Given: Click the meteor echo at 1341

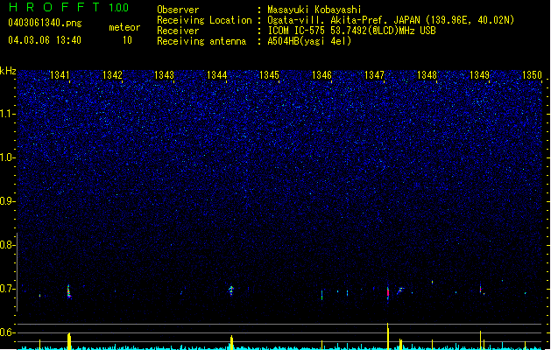Looking at the screenshot, I should tap(69, 291).
